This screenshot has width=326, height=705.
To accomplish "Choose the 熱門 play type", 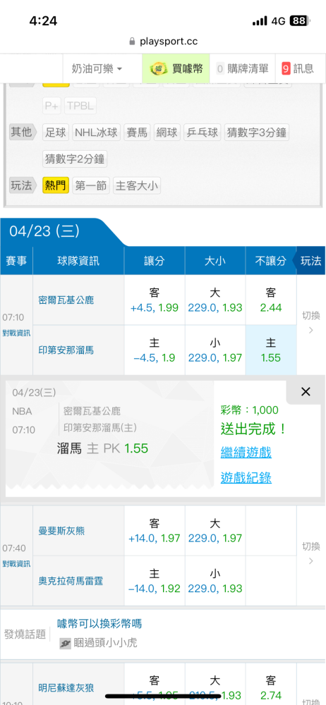I will [x=56, y=185].
